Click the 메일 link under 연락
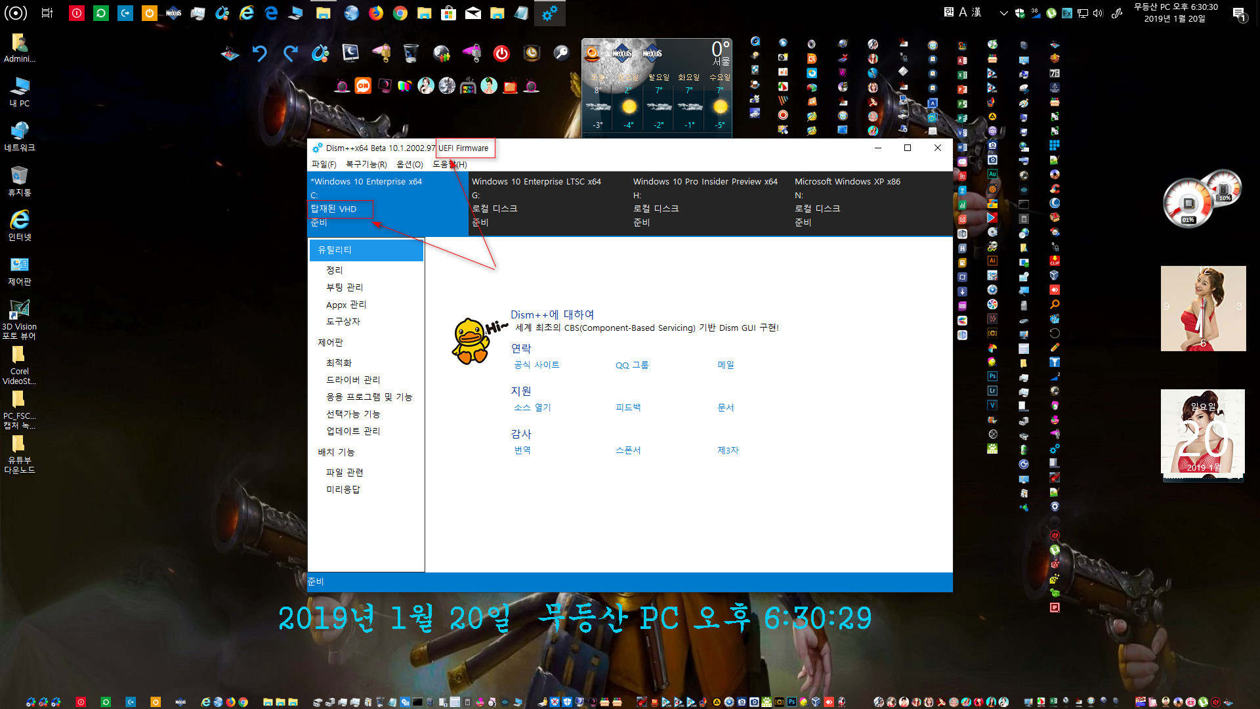 pyautogui.click(x=726, y=365)
